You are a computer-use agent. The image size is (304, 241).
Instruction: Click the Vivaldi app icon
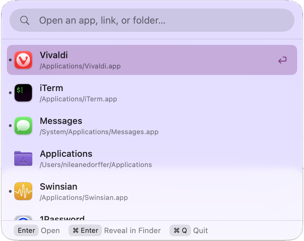[23, 60]
